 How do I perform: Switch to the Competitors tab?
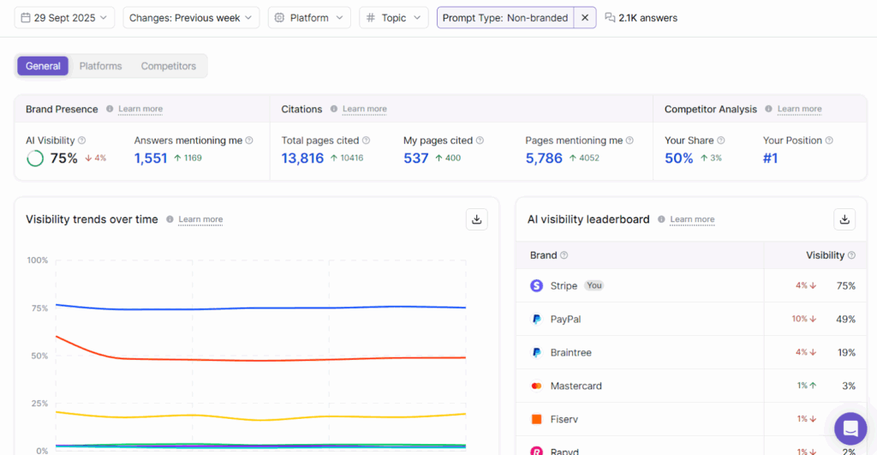coord(169,66)
